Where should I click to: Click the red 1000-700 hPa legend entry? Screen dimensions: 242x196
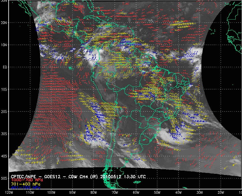pyautogui.click(x=27, y=180)
